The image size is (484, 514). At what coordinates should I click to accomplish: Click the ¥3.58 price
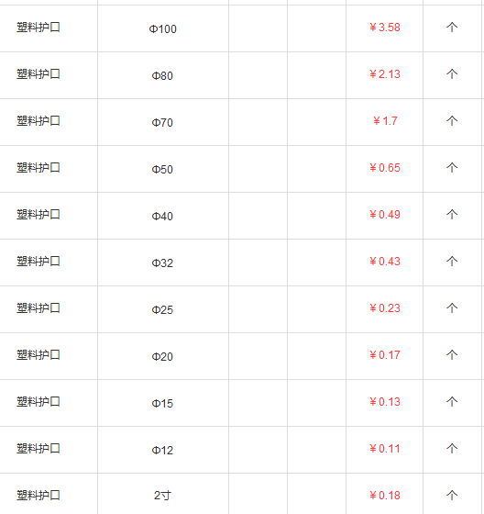click(385, 28)
